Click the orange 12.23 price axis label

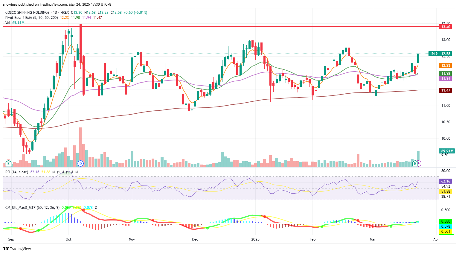point(446,66)
